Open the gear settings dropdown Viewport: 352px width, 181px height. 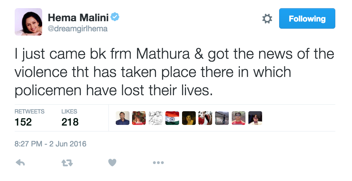[x=267, y=19]
